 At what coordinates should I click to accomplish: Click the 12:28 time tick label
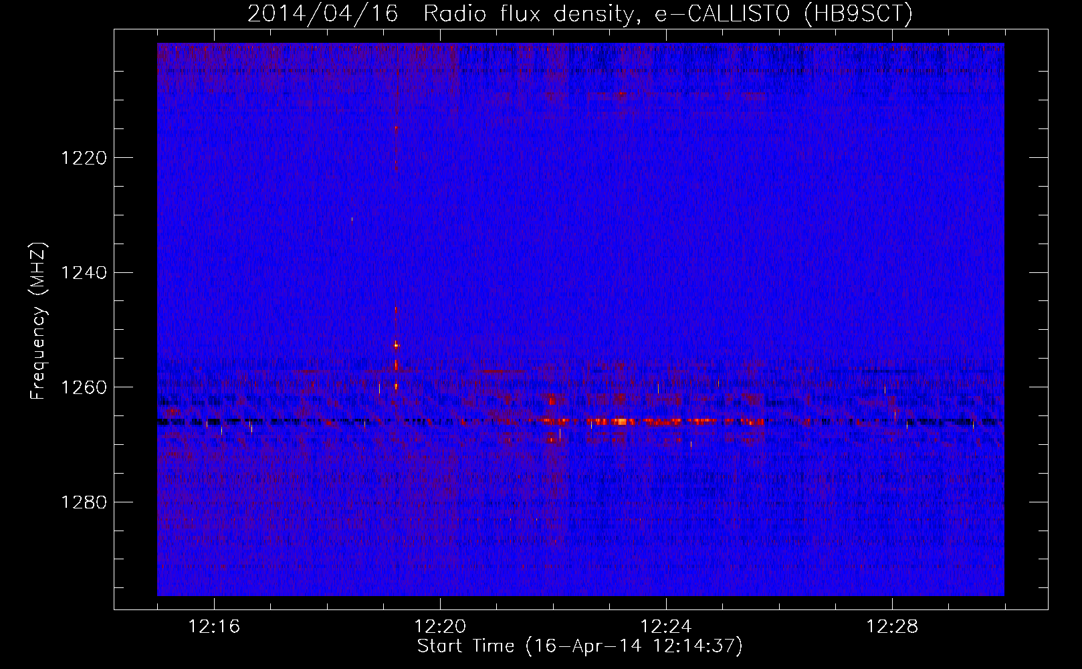(x=892, y=627)
